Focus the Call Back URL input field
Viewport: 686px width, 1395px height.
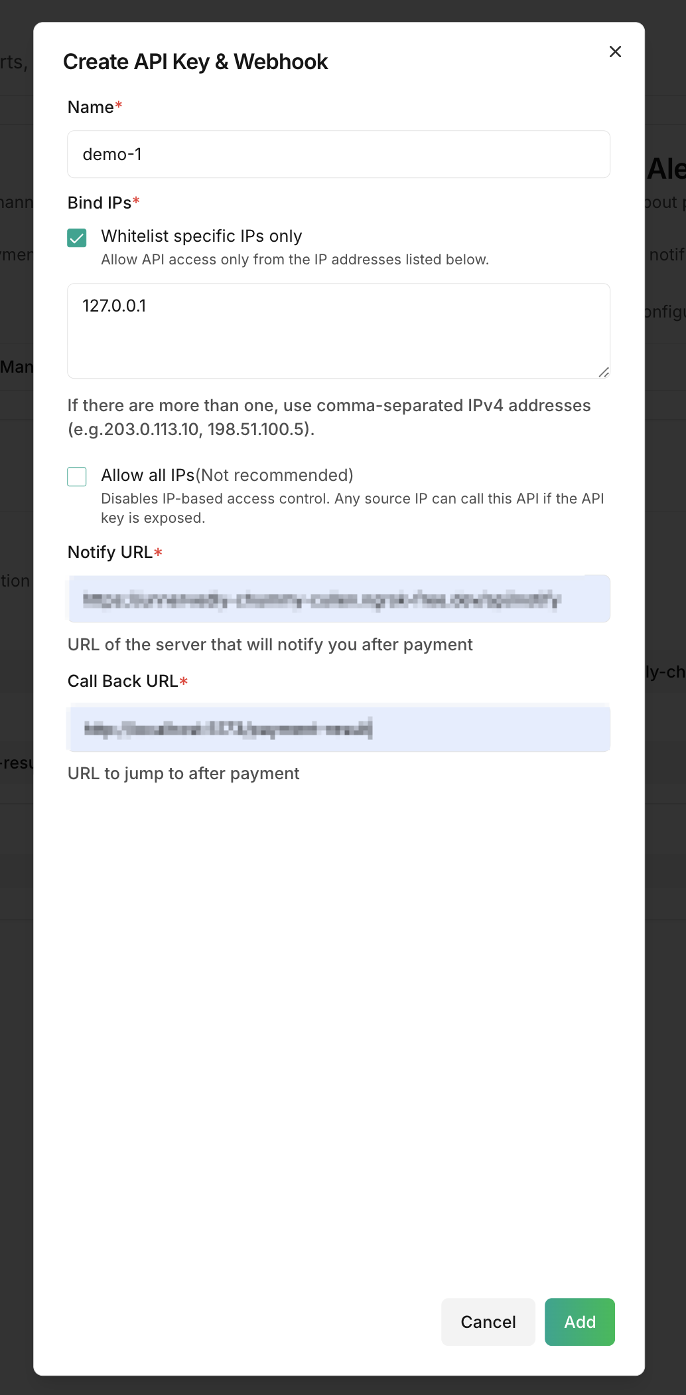click(x=338, y=728)
